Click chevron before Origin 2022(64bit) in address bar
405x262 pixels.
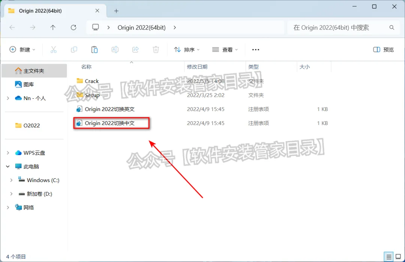coord(108,27)
